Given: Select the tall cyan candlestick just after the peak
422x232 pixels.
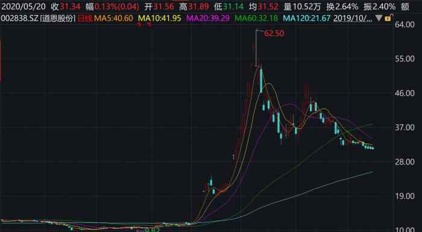Looking at the screenshot, I should pos(261,80).
